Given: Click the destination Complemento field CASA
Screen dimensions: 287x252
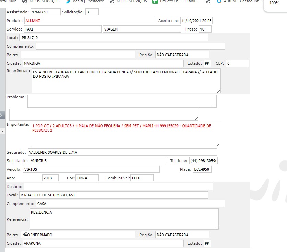Looking at the screenshot, I should click(x=130, y=204).
